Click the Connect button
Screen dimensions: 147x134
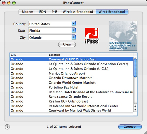(130, 127)
